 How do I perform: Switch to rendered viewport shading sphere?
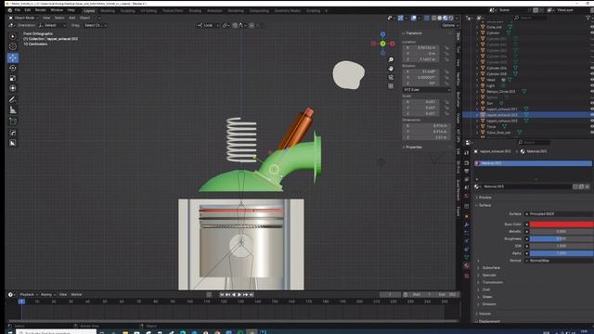[451, 18]
